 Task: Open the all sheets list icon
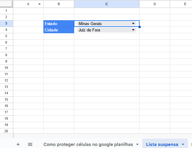[30, 144]
